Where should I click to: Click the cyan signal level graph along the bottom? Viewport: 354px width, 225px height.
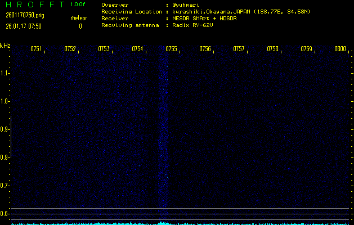tap(180, 224)
